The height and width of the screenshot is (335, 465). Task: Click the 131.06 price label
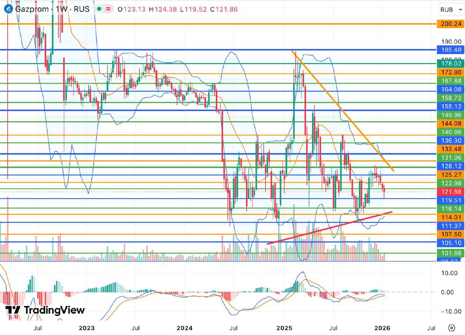tap(450, 158)
